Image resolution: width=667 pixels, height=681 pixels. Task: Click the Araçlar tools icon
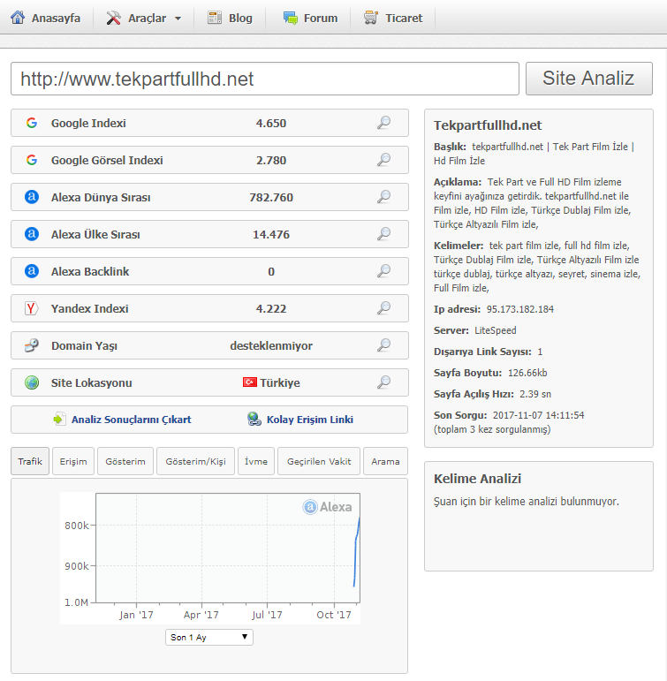pyautogui.click(x=114, y=18)
